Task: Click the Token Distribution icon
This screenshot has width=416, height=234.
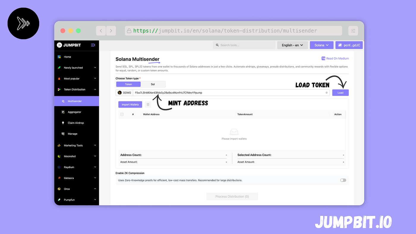Action: click(59, 89)
